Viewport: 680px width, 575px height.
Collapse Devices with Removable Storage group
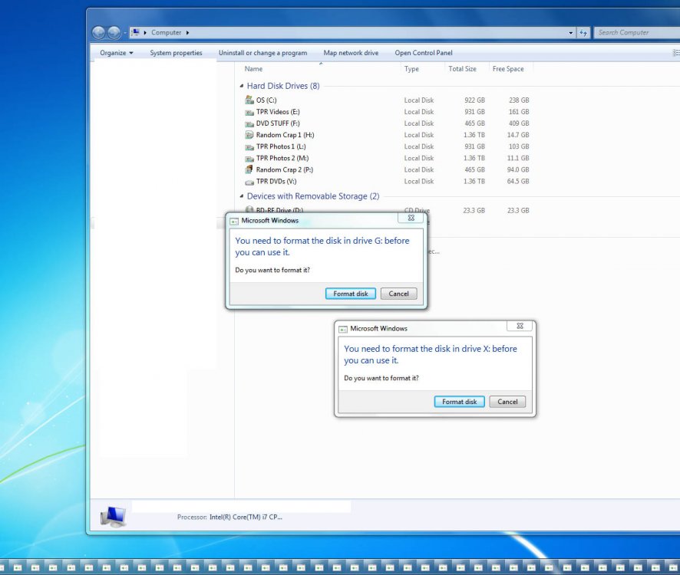tap(242, 196)
